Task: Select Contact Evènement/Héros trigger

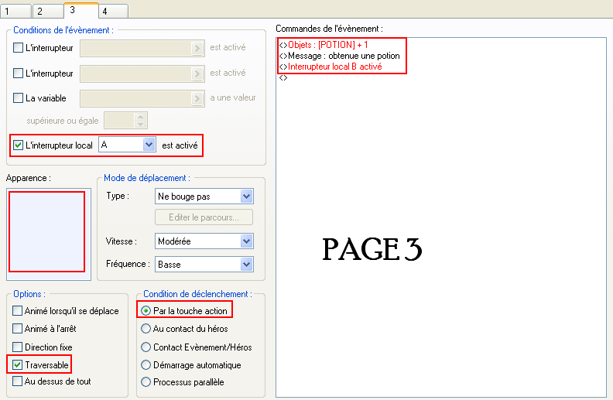Action: 146,347
